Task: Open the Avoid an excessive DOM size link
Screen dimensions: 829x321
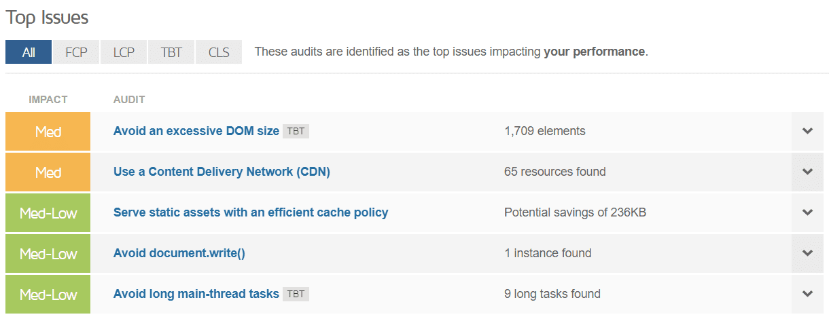Action: [196, 131]
